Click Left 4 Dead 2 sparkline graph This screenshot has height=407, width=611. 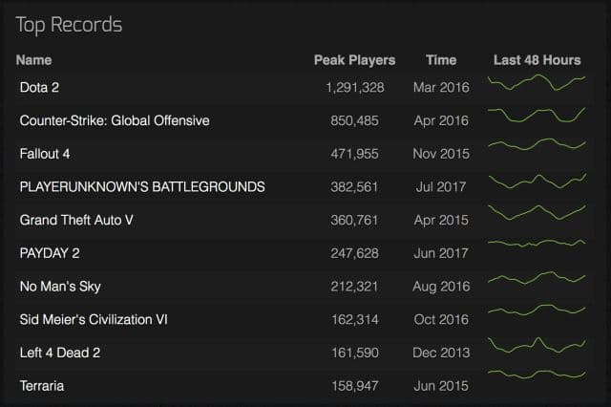pos(537,345)
